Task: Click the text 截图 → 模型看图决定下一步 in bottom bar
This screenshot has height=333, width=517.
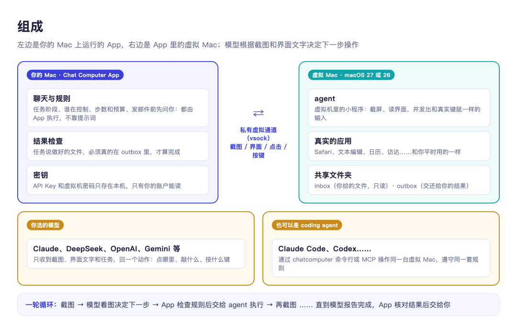Action: point(105,305)
